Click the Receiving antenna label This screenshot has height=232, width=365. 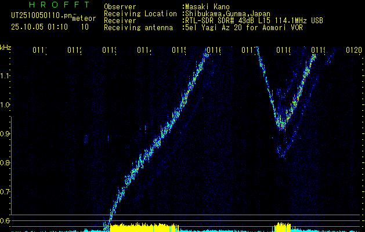139,28
